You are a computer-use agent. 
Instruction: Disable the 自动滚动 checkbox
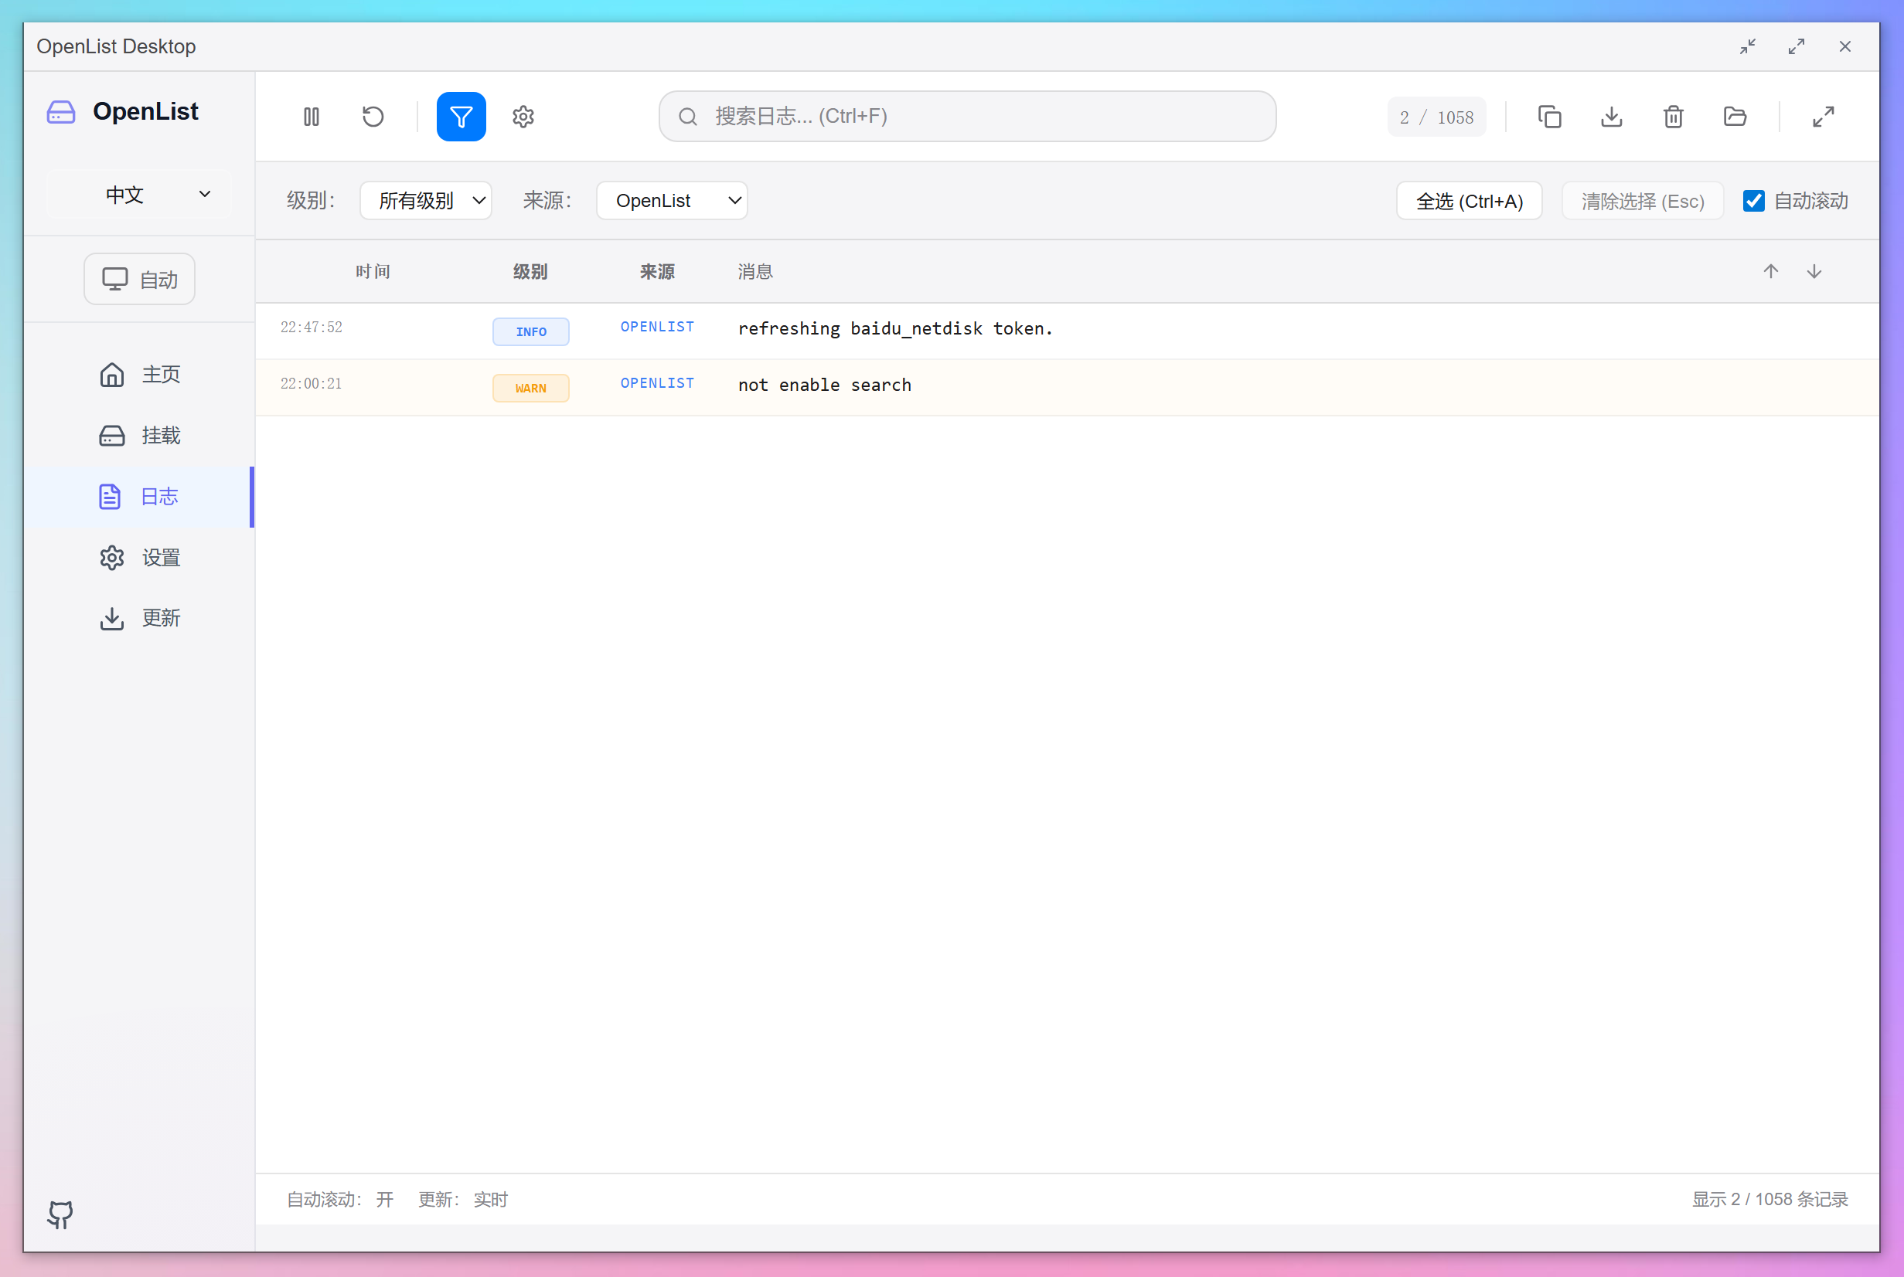1754,200
